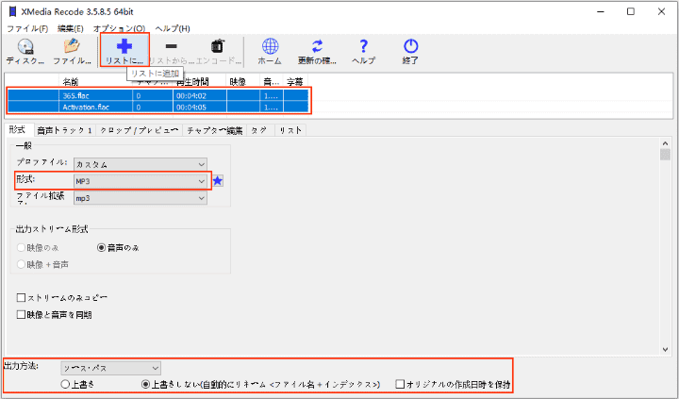This screenshot has height=399, width=679.
Task: Open the 編集(E) menu
Action: click(71, 28)
